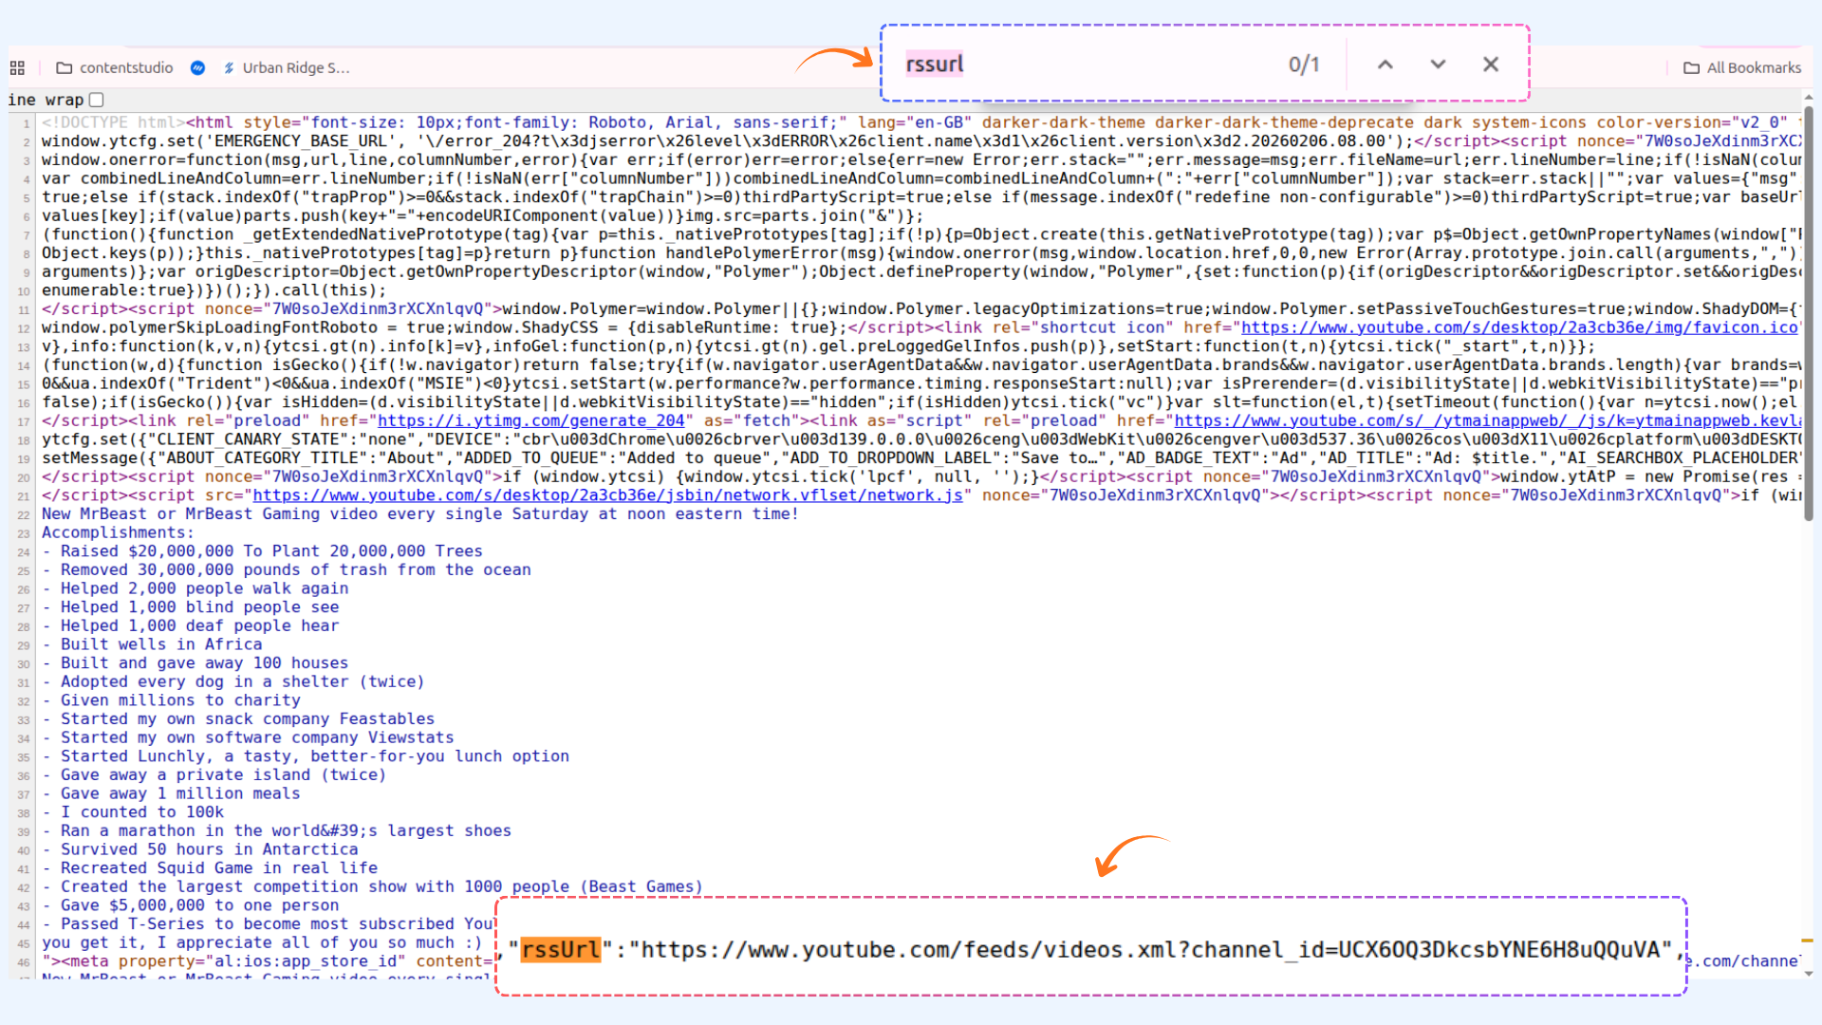The image size is (1822, 1025).
Task: Click the scrollbar down arrow
Action: point(1809,973)
